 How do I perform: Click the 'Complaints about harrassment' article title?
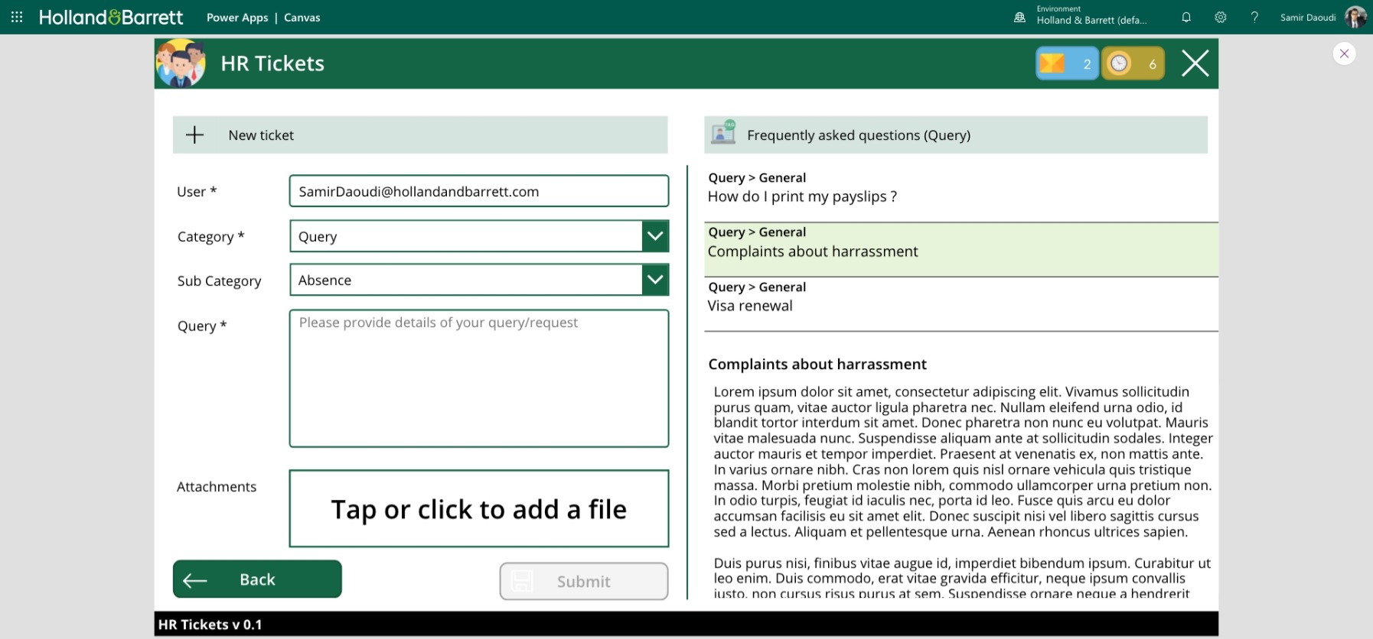tap(817, 365)
